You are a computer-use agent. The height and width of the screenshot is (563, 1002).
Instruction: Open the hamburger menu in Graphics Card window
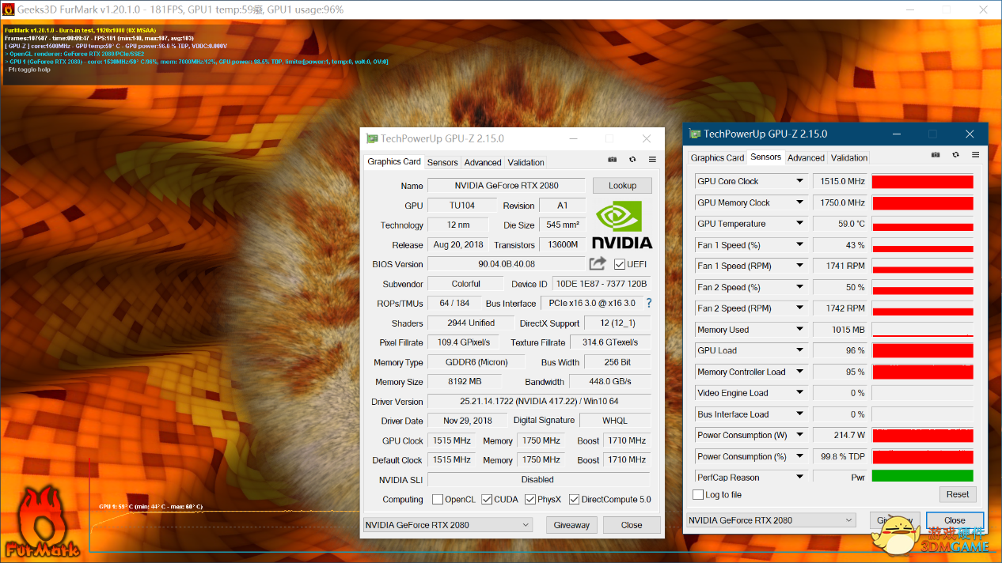tap(653, 160)
